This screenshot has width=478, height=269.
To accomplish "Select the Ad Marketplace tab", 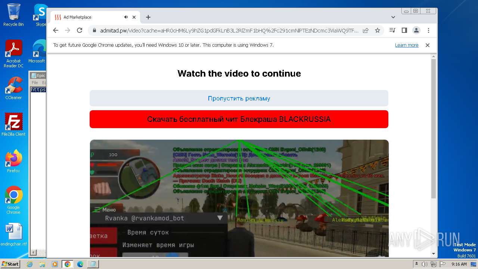I will pos(95,17).
